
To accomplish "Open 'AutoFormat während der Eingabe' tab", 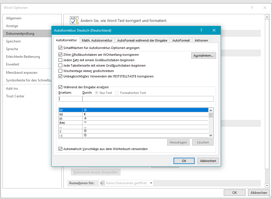I will pyautogui.click(x=142, y=40).
